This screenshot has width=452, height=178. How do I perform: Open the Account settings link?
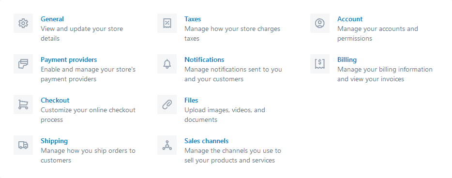(350, 19)
